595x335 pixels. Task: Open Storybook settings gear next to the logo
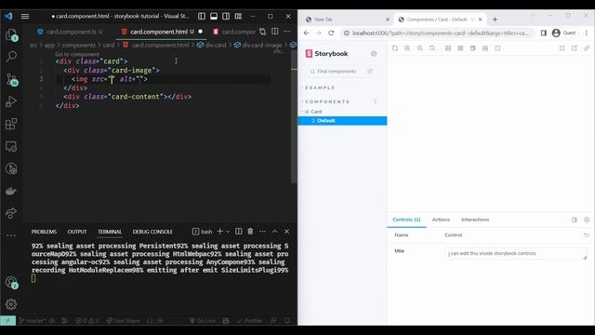click(374, 54)
